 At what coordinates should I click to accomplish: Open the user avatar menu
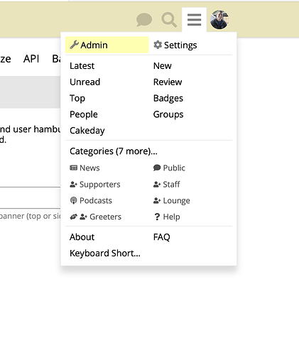point(219,20)
